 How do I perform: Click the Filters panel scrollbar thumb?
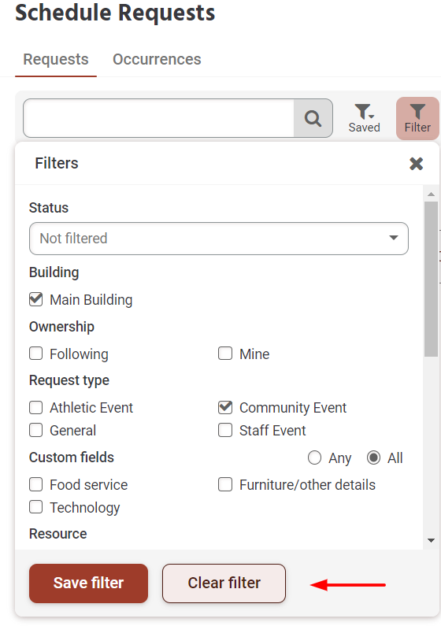pos(431,279)
